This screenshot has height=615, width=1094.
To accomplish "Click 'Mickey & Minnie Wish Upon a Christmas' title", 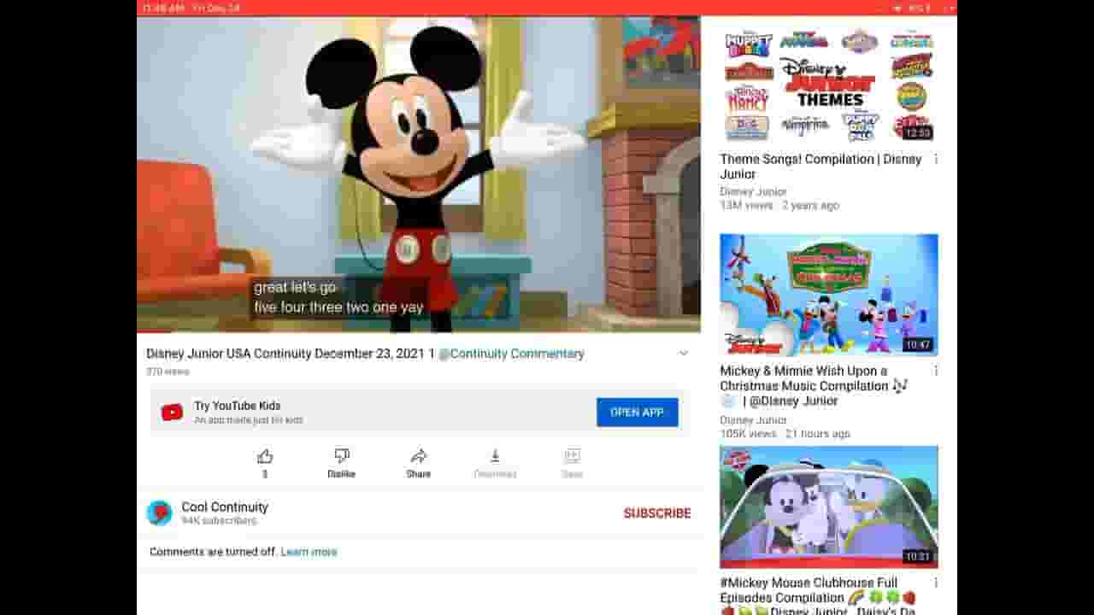I will pos(814,385).
